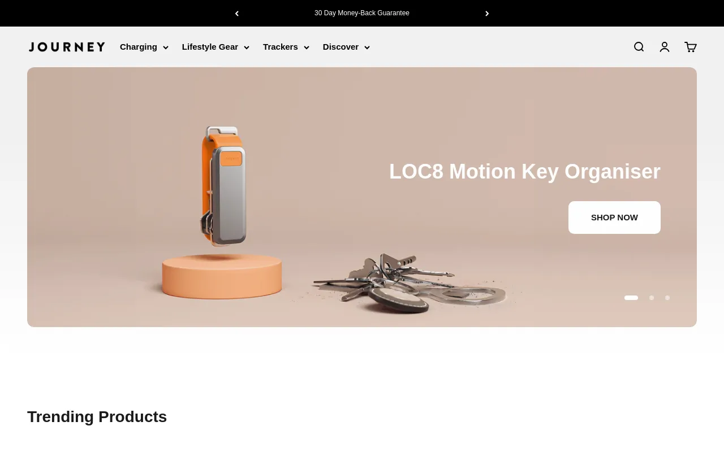Screen dimensions: 724x452
Task: Open the search magnifier icon
Action: click(x=639, y=47)
